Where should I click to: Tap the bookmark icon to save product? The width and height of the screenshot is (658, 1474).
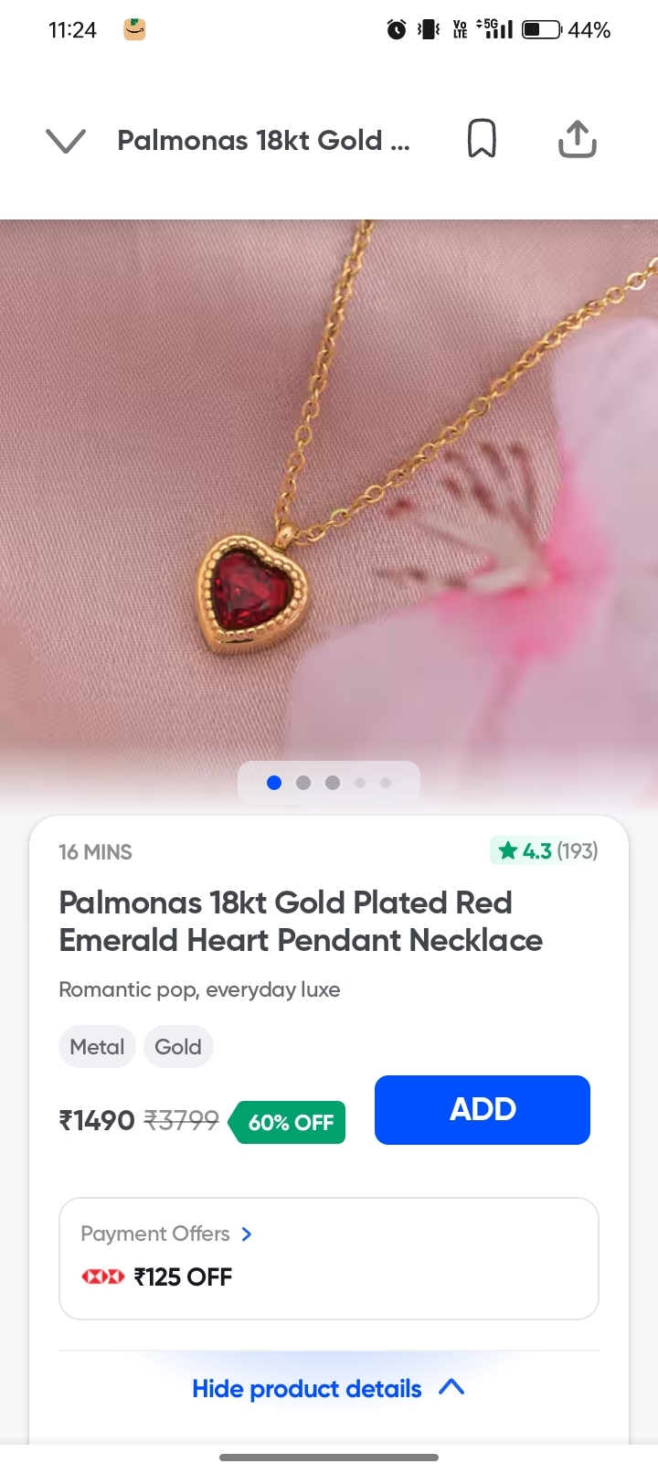(482, 139)
